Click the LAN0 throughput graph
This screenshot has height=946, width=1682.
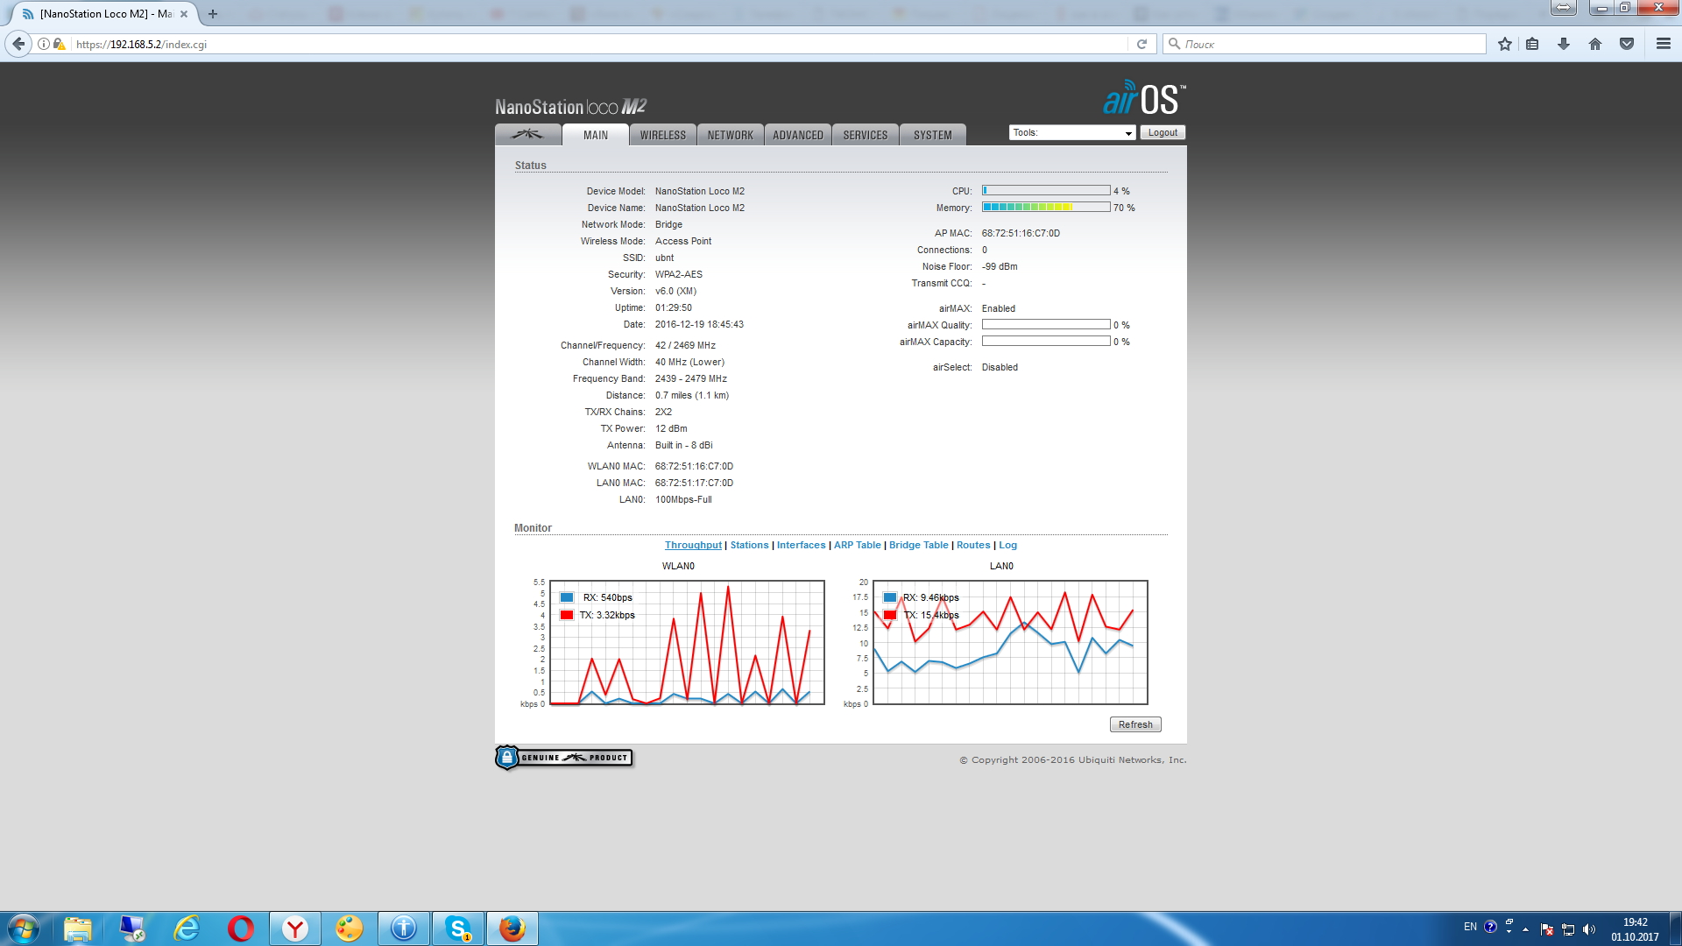(1010, 642)
